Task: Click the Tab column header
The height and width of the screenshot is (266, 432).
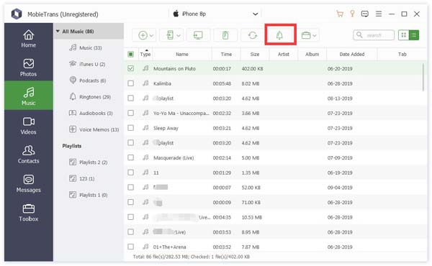Action: pos(402,54)
